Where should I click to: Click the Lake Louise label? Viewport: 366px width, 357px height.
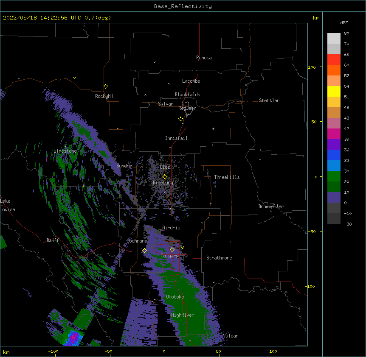8,205
